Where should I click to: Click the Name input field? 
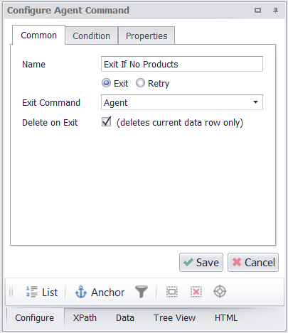[x=182, y=64]
